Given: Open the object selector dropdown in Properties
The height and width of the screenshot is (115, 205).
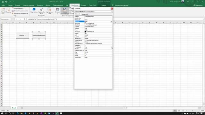Looking at the screenshot, I should click(111, 12).
